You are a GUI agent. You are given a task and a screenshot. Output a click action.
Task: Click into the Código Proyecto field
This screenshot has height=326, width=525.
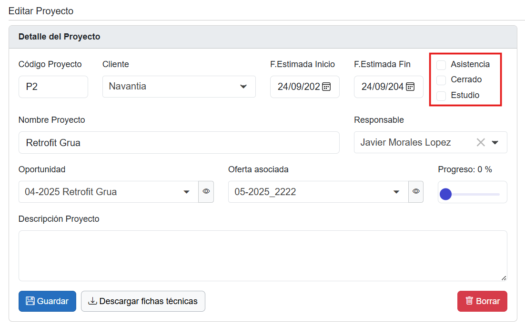click(x=53, y=87)
